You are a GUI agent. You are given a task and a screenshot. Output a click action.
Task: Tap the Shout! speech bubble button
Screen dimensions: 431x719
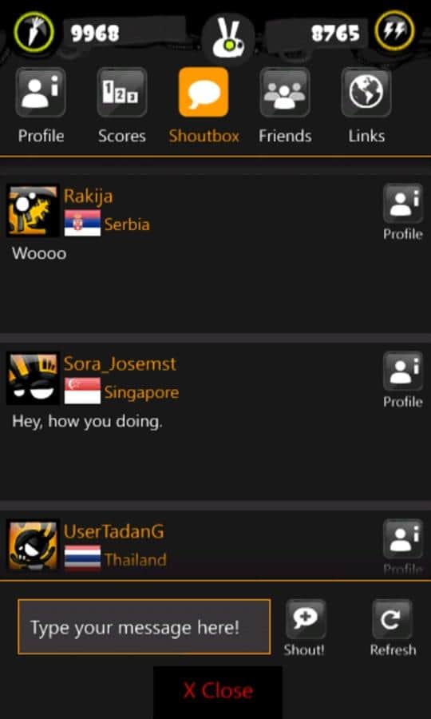coord(306,619)
